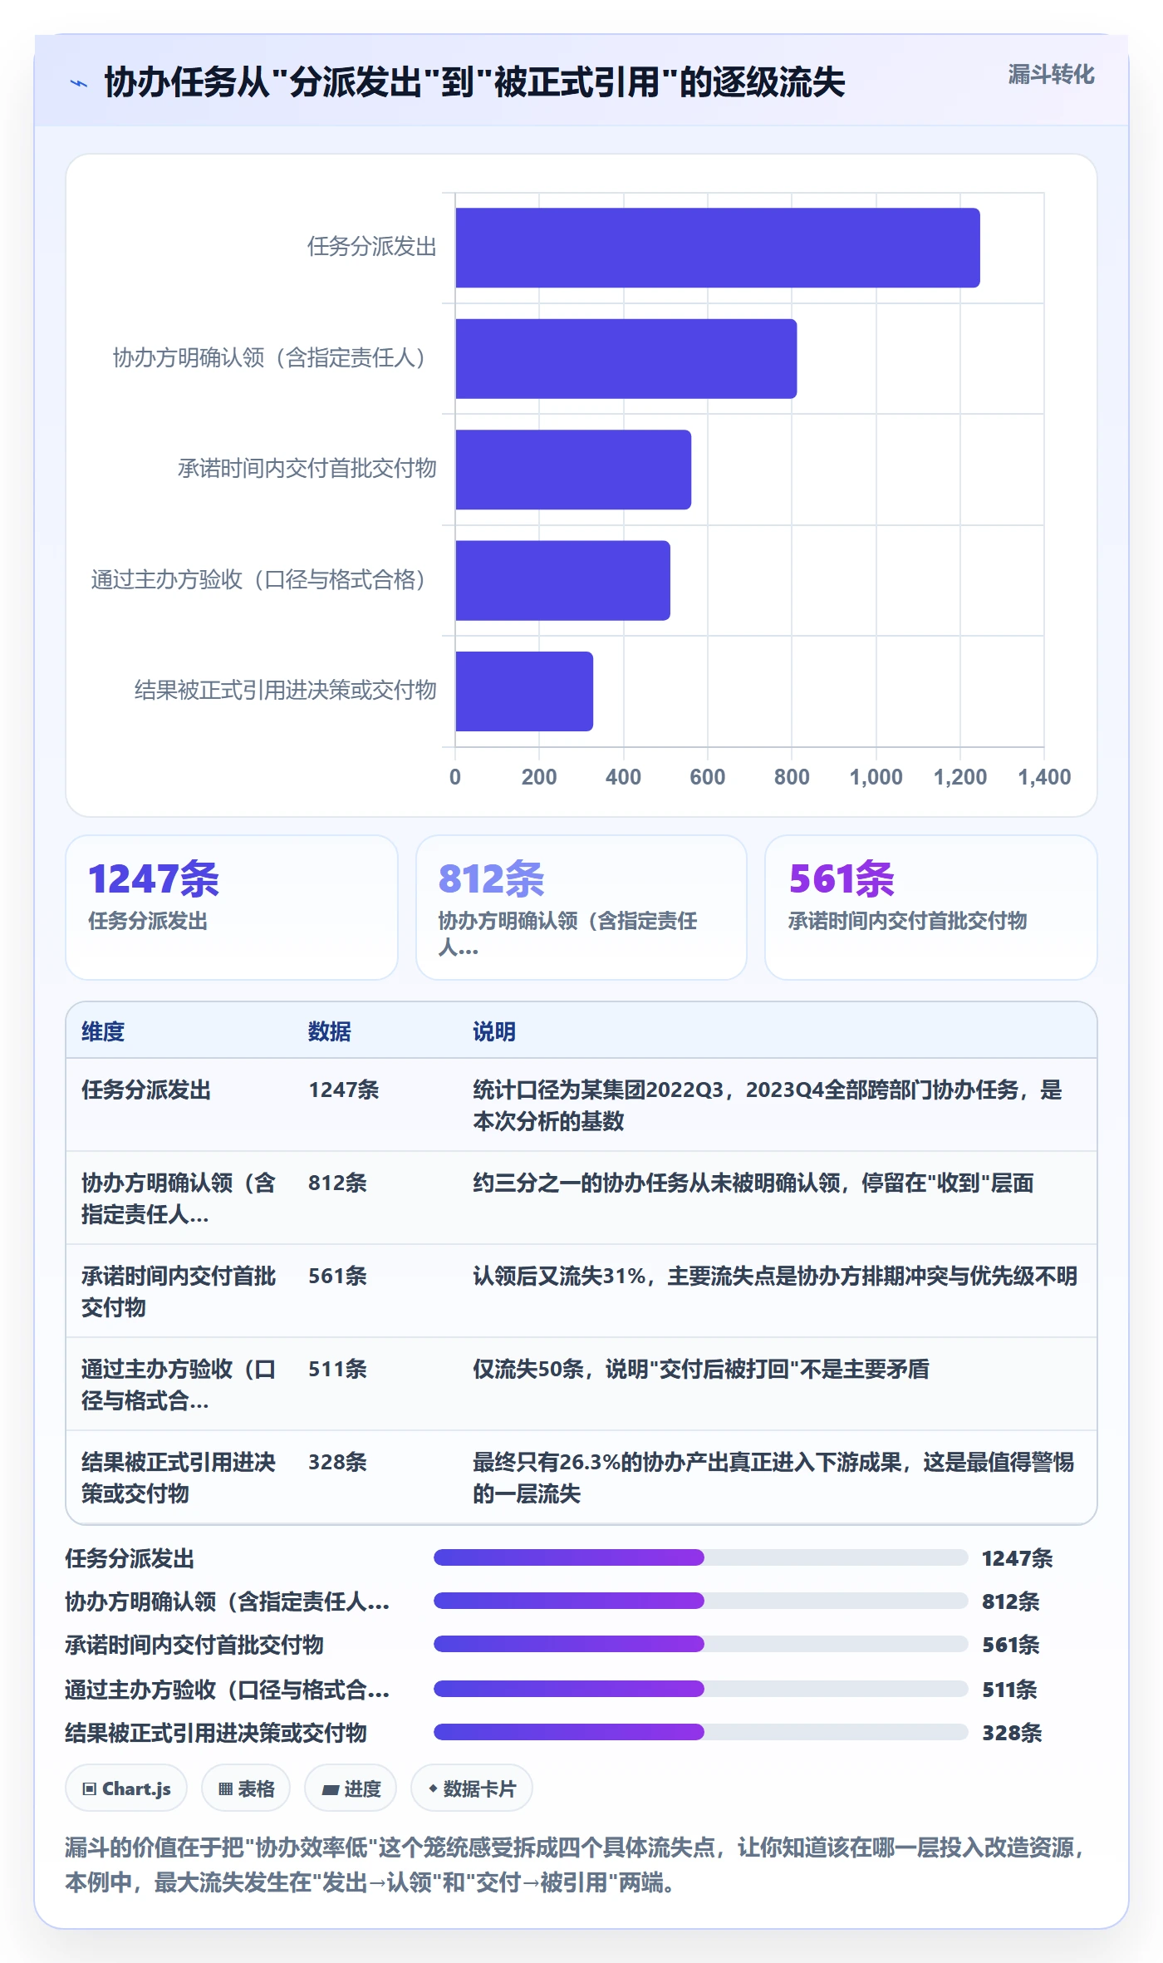Click description starting 最终只有26.3%
The width and height of the screenshot is (1163, 1963).
tap(773, 1478)
